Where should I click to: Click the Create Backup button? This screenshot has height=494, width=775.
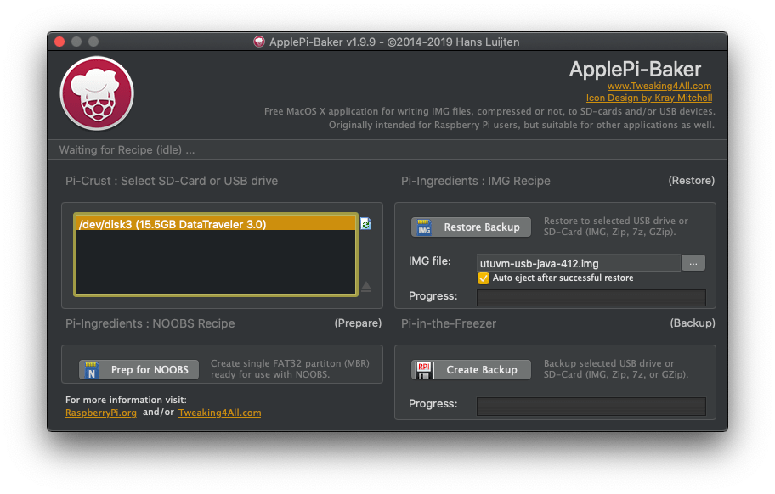pyautogui.click(x=471, y=369)
